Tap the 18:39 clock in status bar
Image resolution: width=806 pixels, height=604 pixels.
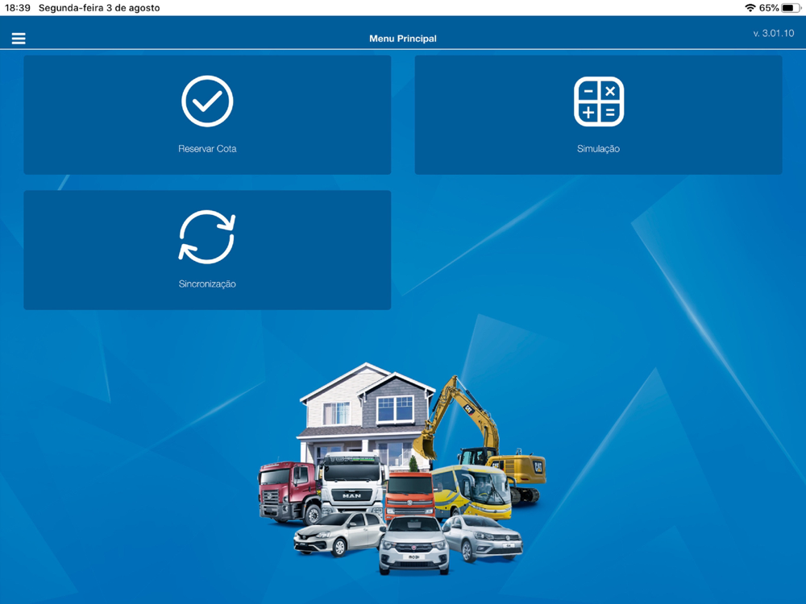point(18,8)
